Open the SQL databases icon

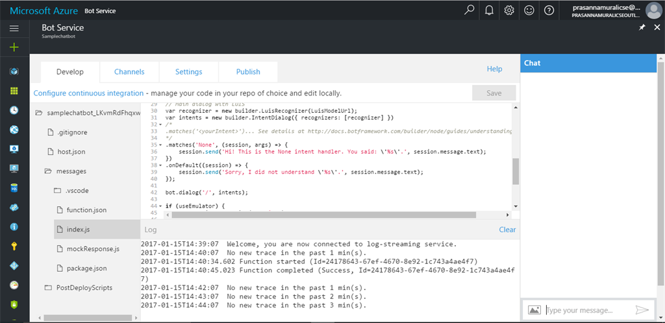14,187
